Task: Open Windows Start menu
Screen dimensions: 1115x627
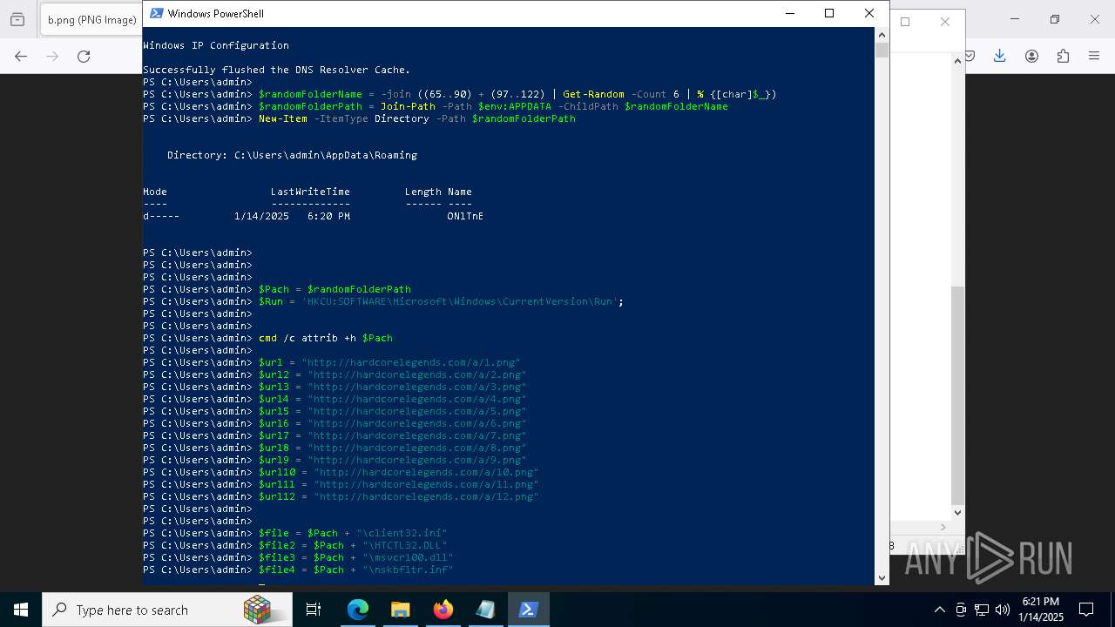Action: [x=21, y=610]
